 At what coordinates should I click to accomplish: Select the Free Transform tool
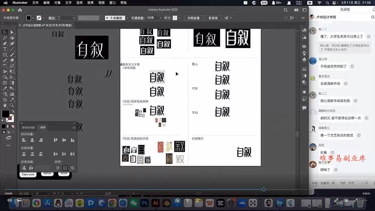[12, 72]
